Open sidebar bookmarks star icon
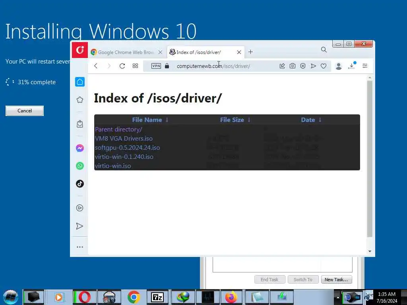The height and width of the screenshot is (305, 407). (80, 100)
